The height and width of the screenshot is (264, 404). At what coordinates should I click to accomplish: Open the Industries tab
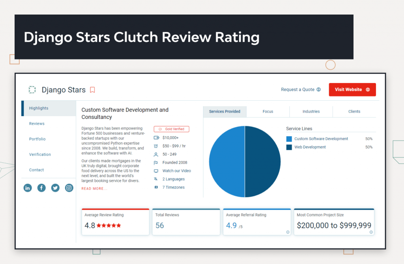(311, 112)
